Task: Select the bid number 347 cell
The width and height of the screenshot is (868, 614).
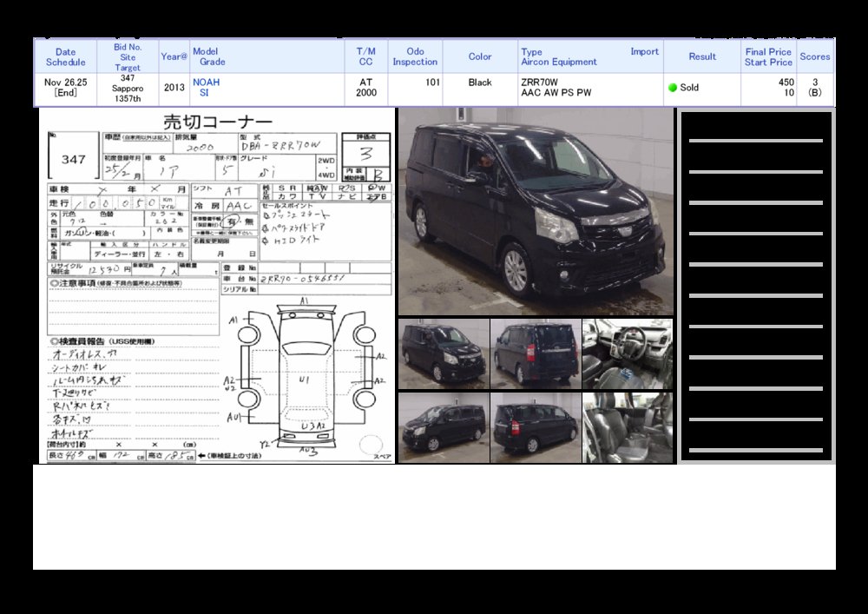Action: (x=128, y=78)
